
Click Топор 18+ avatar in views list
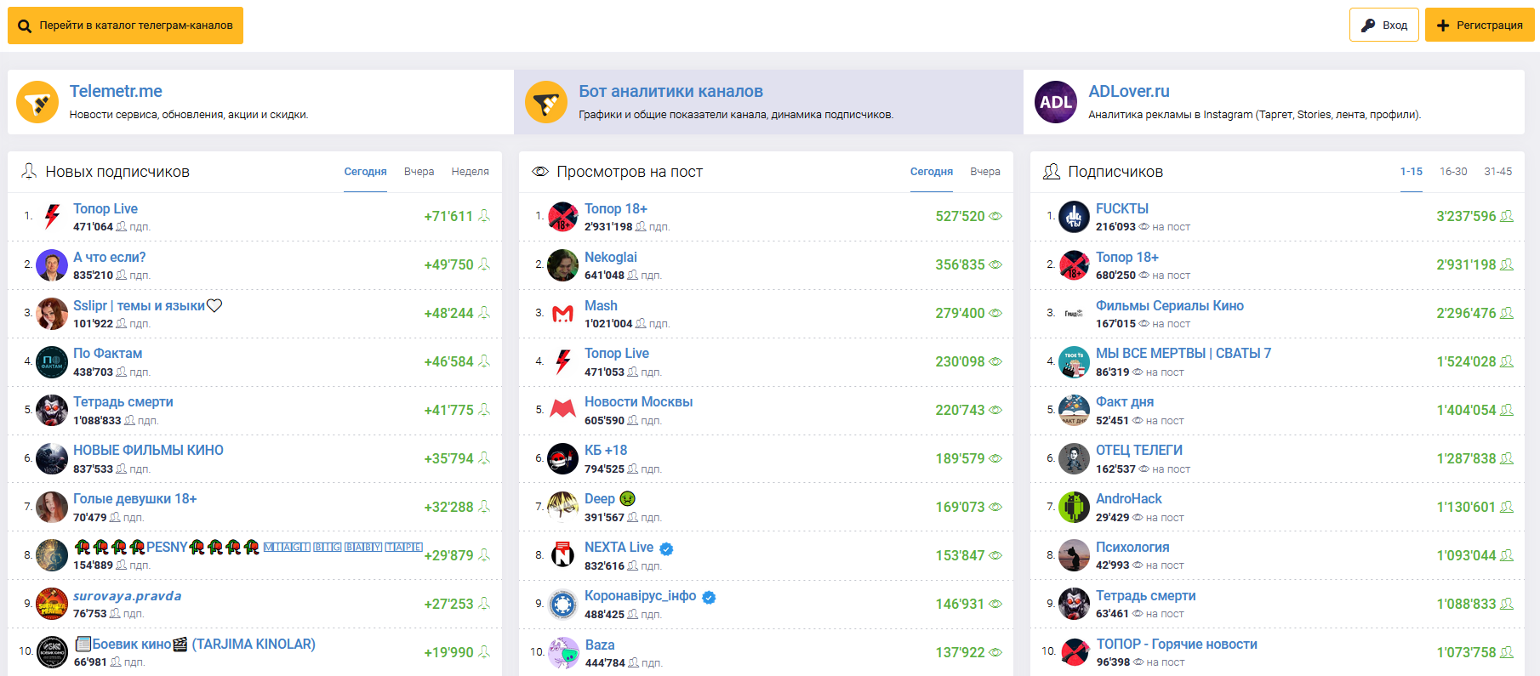(563, 217)
